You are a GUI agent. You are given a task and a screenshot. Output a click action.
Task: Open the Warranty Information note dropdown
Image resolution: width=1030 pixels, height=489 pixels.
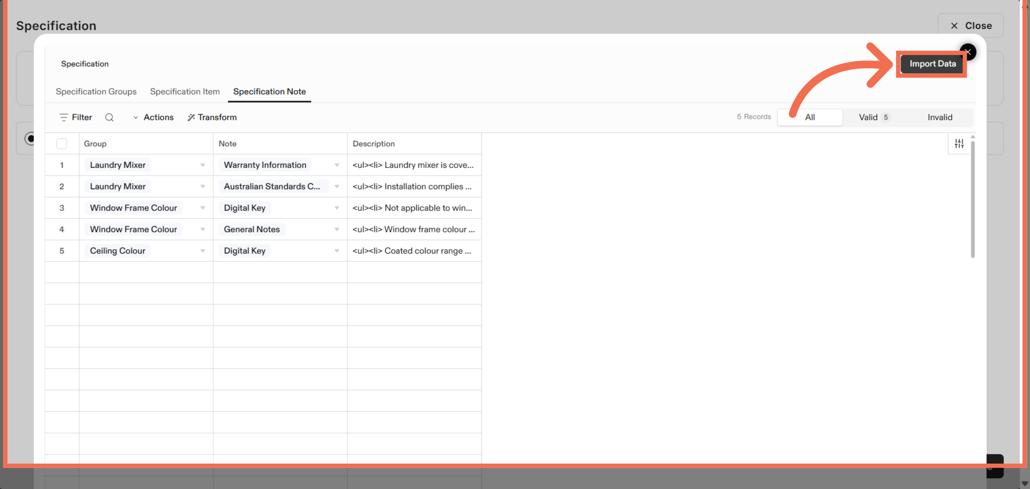(336, 165)
